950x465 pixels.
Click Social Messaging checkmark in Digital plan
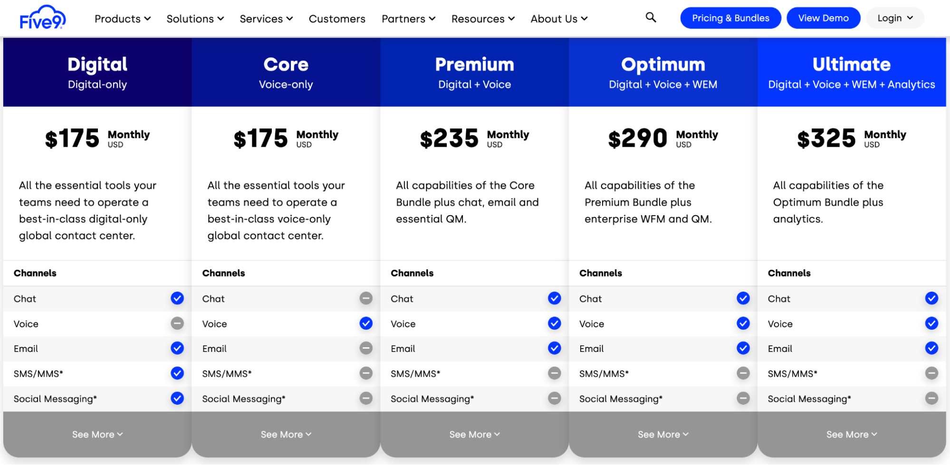[x=177, y=399]
